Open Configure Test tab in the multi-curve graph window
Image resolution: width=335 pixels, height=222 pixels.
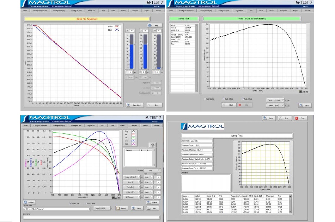(x=76, y=126)
